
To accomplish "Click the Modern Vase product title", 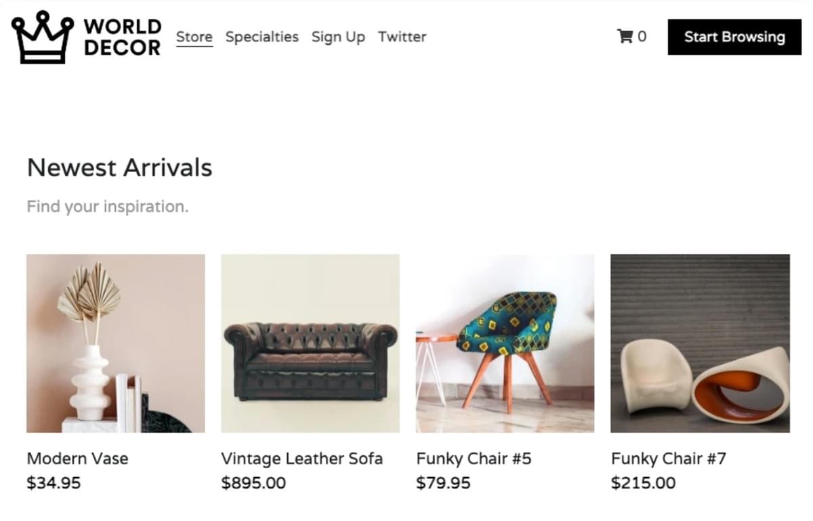I will 77,459.
